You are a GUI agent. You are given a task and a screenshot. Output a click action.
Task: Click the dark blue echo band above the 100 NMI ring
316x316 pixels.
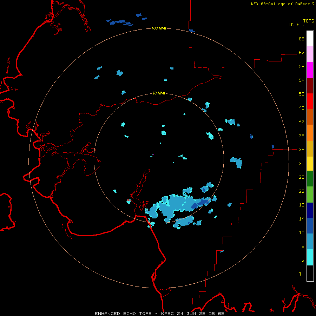(120, 22)
